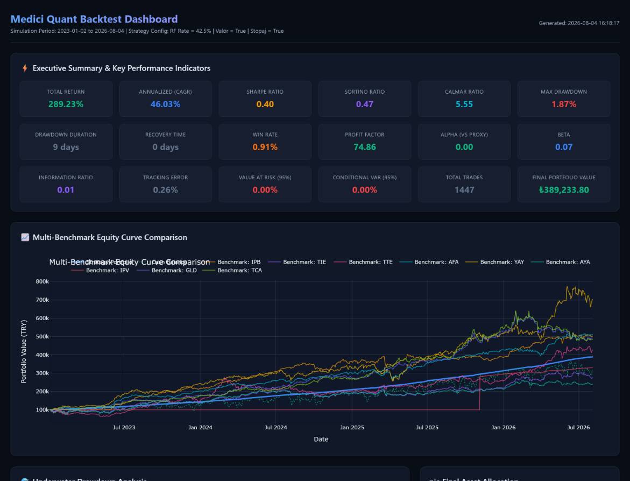Click the Jan 2026 x-axis tick label

click(504, 428)
